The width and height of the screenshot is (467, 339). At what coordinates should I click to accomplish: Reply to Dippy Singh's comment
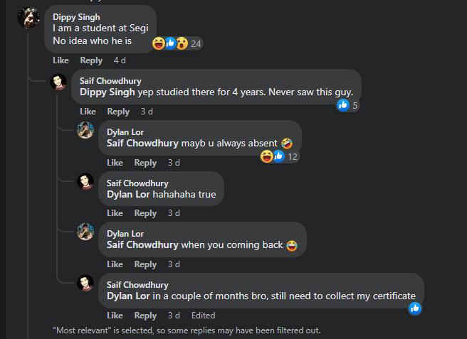click(91, 60)
